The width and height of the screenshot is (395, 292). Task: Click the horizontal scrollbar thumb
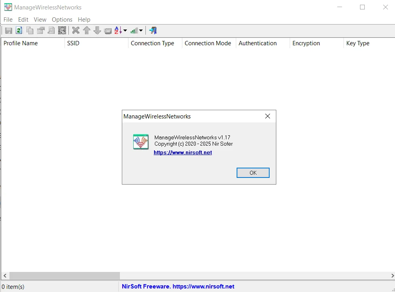[x=64, y=275]
